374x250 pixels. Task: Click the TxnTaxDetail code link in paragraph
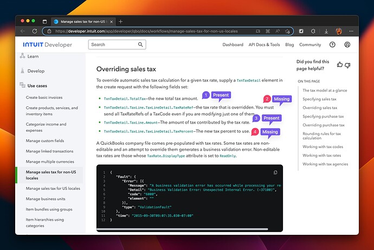pyautogui.click(x=249, y=81)
